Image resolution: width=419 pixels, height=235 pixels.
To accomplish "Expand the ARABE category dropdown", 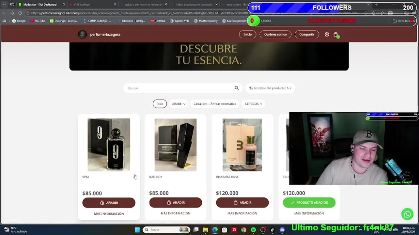I will (178, 104).
